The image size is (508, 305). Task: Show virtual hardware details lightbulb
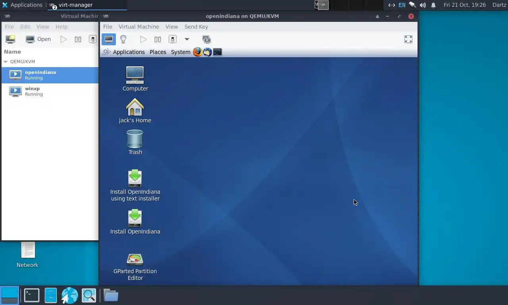123,39
